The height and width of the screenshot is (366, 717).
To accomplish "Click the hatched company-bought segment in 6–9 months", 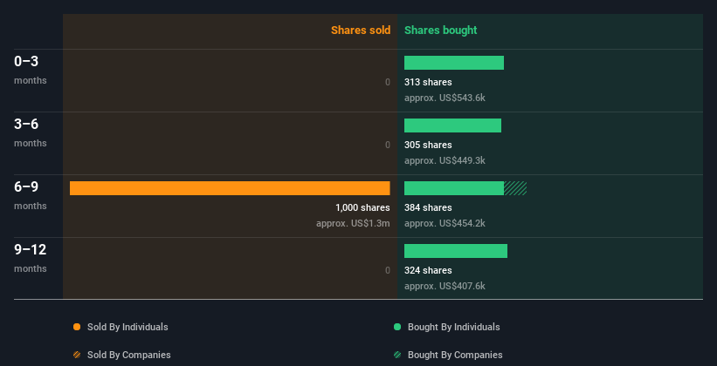I will (x=515, y=188).
